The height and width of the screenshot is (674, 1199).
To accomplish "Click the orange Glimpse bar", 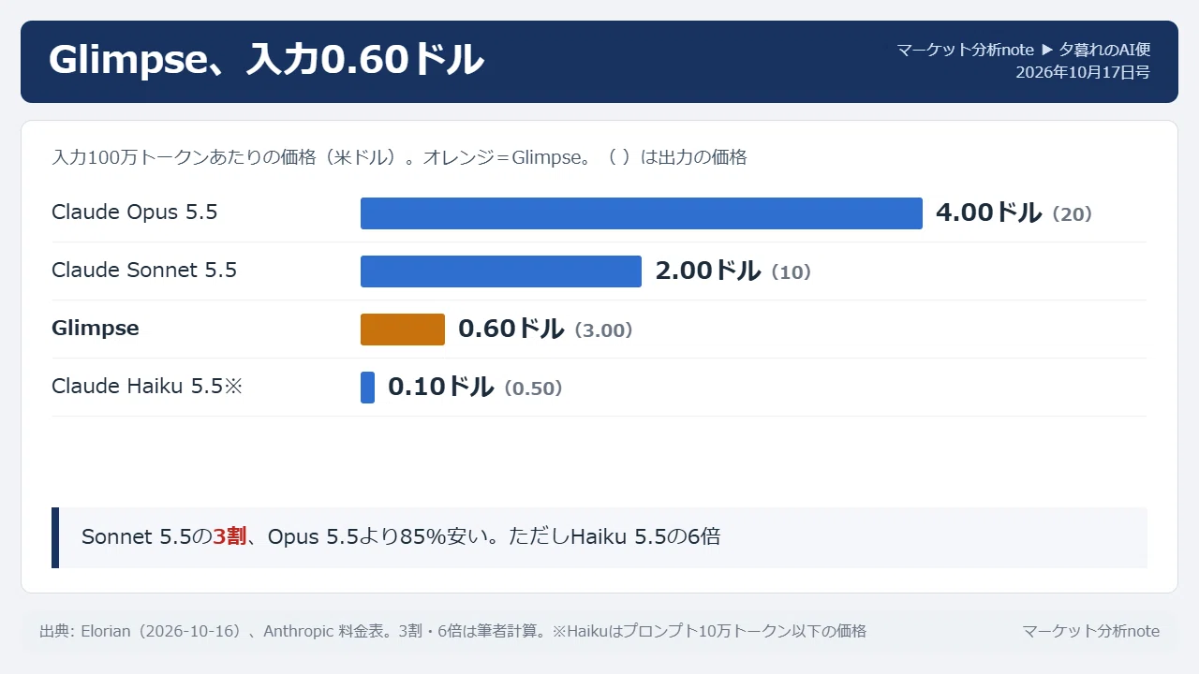I will click(x=403, y=330).
